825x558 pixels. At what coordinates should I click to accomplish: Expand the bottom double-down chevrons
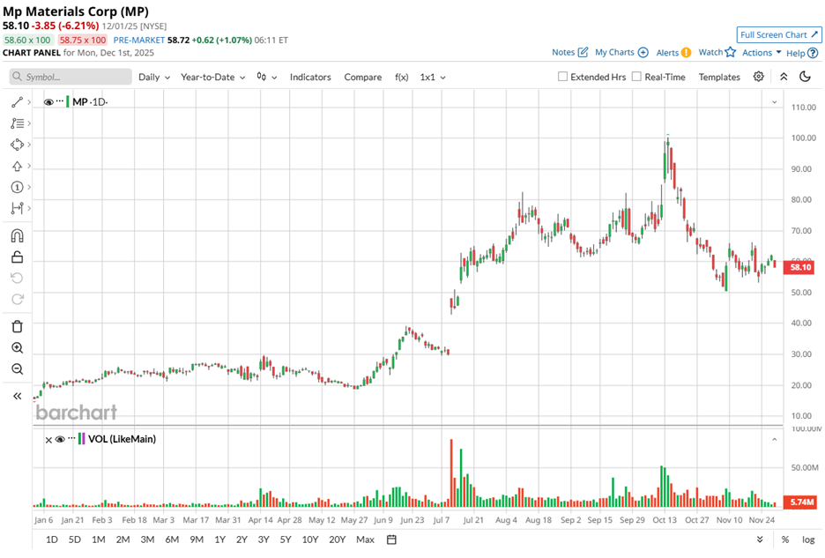(760, 539)
